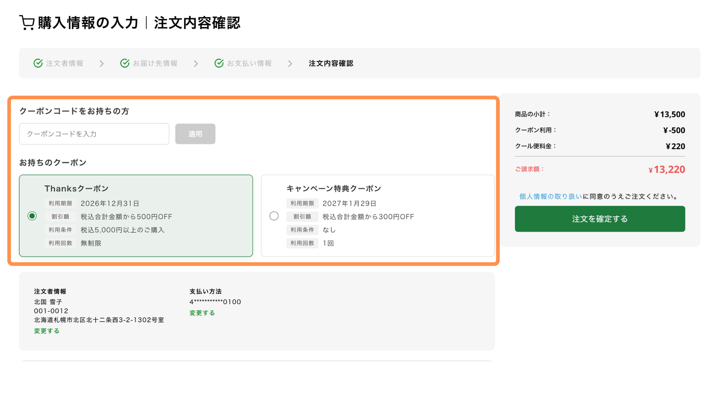The width and height of the screenshot is (716, 402).
Task: Click the 税込合計金額から300円OFF text
Action: [x=368, y=217]
